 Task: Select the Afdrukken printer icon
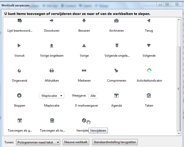pos(52,71)
